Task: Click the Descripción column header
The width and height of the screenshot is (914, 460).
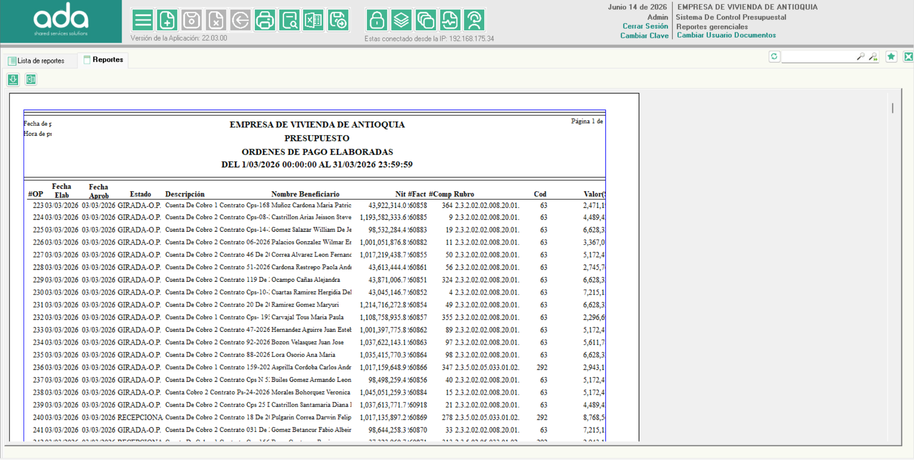Action: (x=185, y=194)
